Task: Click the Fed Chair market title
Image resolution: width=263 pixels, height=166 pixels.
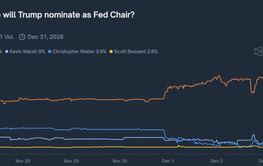Action: 67,16
